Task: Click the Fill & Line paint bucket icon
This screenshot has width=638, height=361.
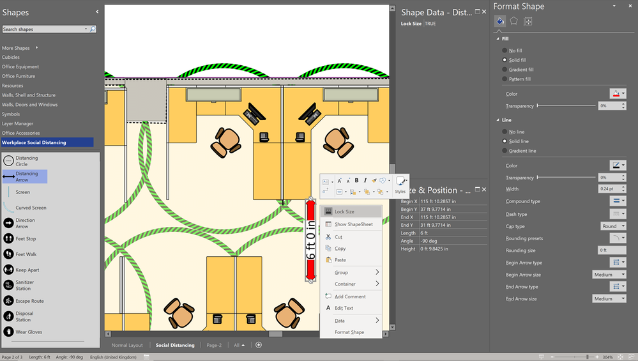Action: 501,21
